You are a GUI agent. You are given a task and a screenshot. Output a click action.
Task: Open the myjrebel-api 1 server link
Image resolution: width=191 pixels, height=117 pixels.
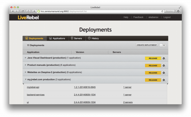127,87
